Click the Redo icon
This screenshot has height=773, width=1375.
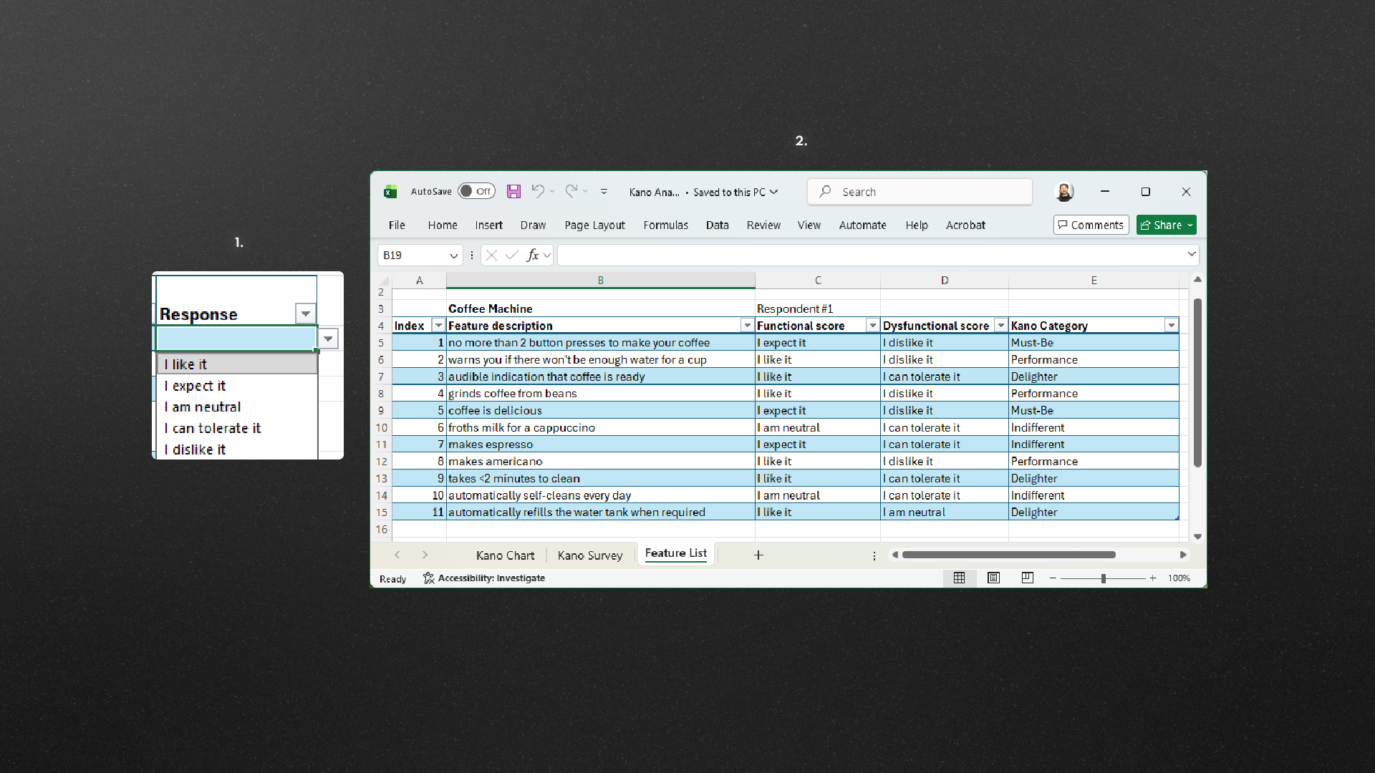(x=571, y=191)
